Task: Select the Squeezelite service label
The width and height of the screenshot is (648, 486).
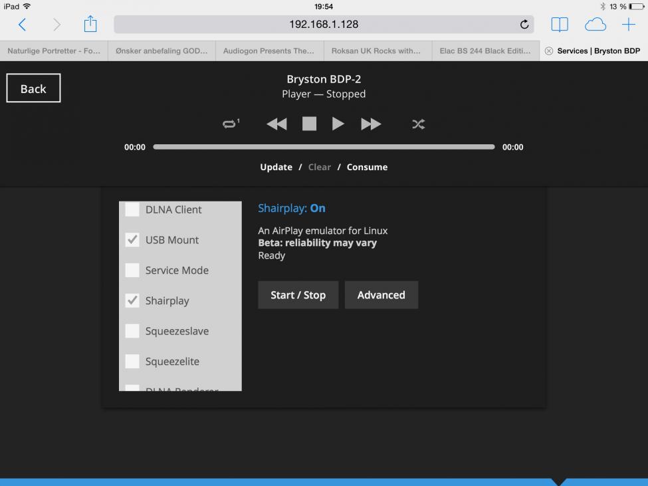Action: pos(172,362)
